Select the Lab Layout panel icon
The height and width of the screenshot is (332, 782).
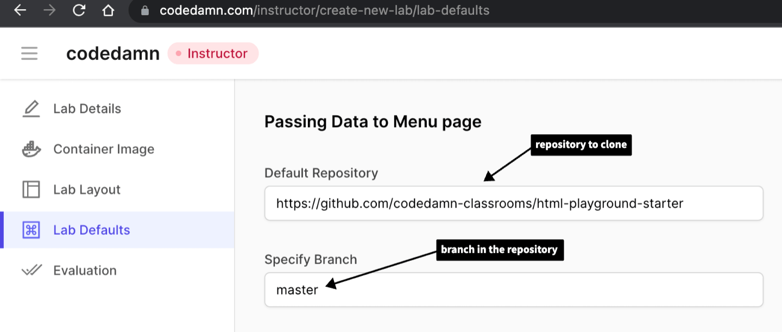[x=31, y=189]
